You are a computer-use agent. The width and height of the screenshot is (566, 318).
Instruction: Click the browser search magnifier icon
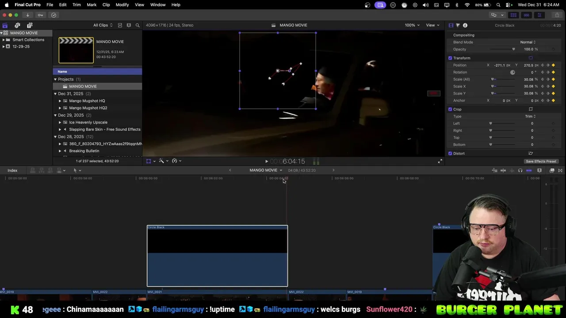tap(138, 25)
